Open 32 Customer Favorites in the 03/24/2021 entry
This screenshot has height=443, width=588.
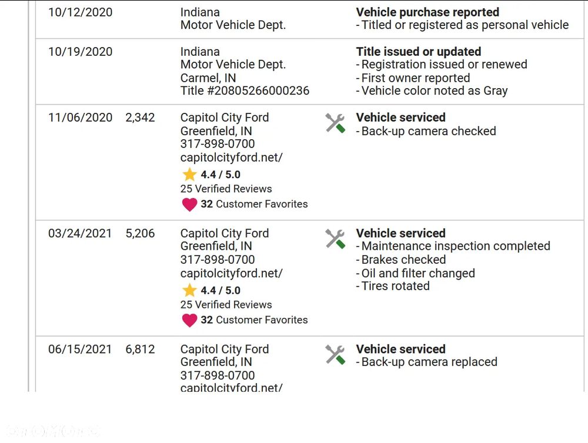coord(254,320)
